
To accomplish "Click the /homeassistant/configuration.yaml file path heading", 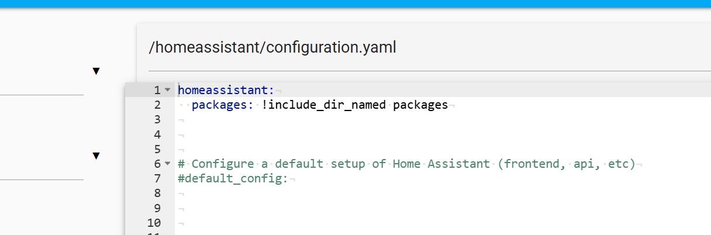I will click(272, 47).
